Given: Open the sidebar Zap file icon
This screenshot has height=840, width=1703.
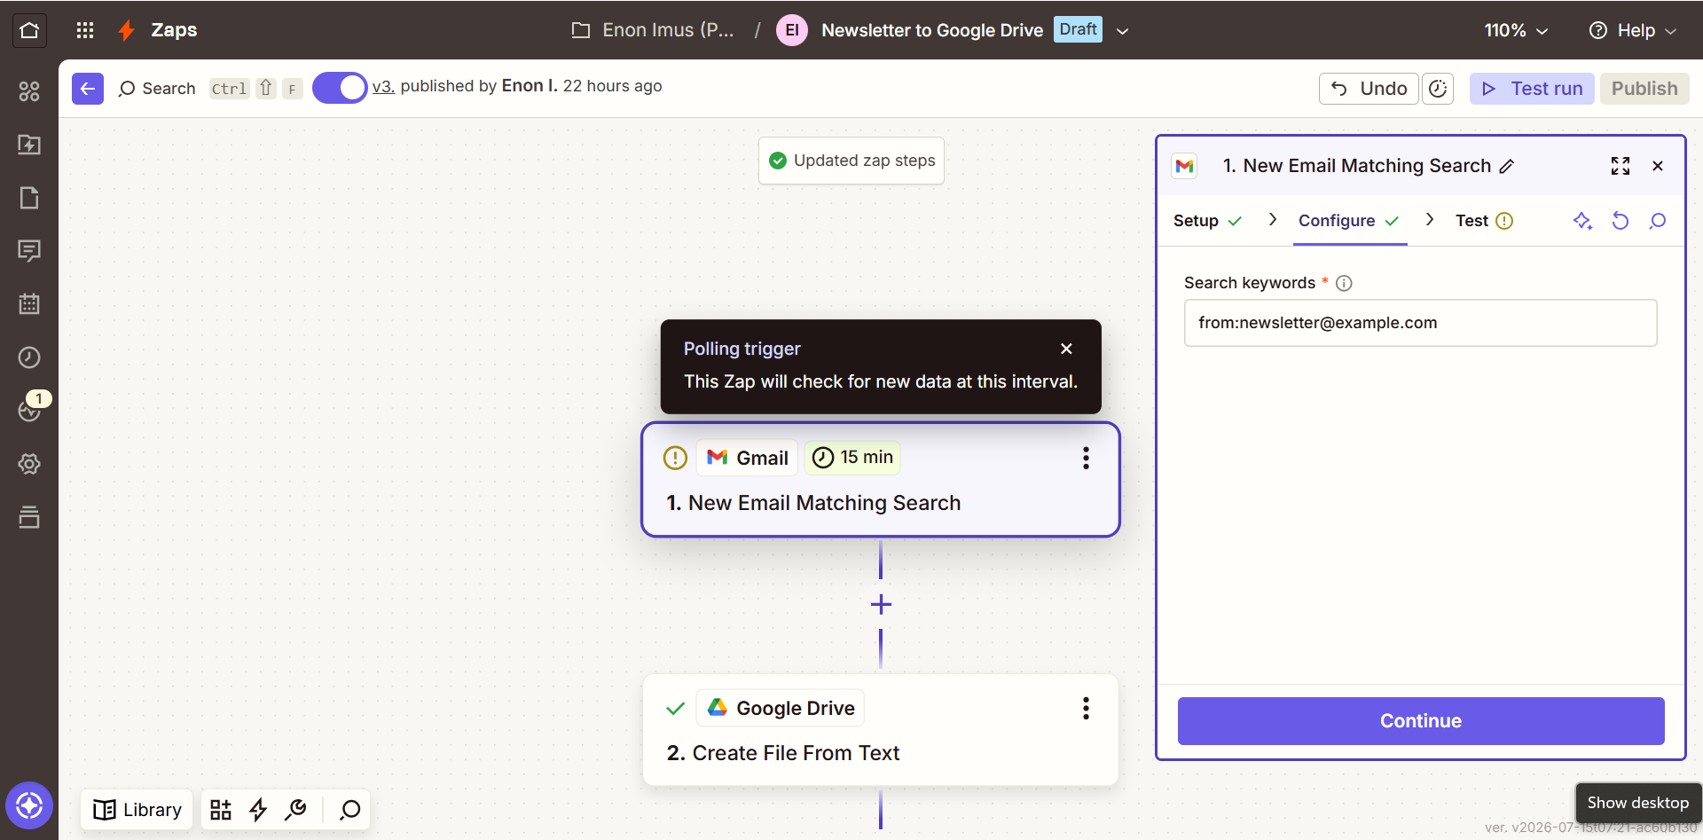Looking at the screenshot, I should pos(29,145).
